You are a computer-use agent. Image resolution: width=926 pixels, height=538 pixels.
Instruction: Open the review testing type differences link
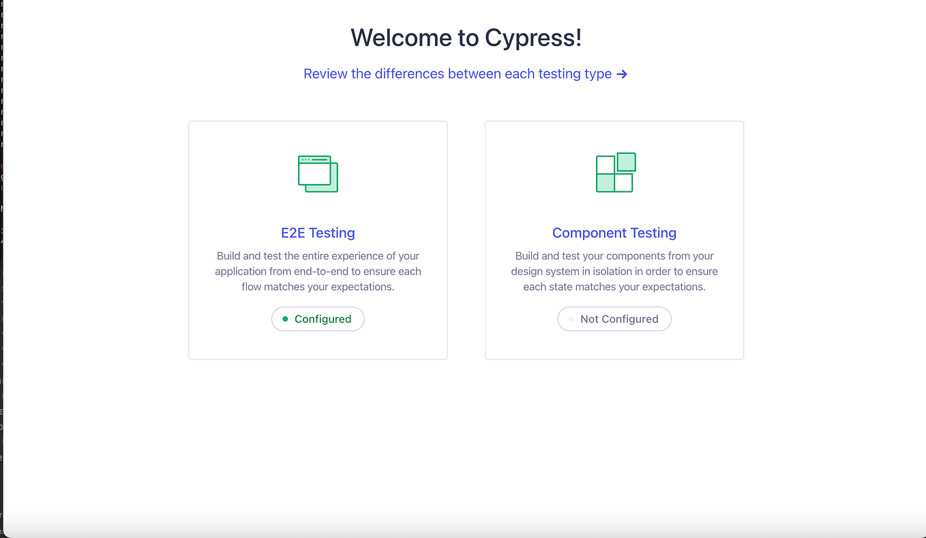[457, 74]
